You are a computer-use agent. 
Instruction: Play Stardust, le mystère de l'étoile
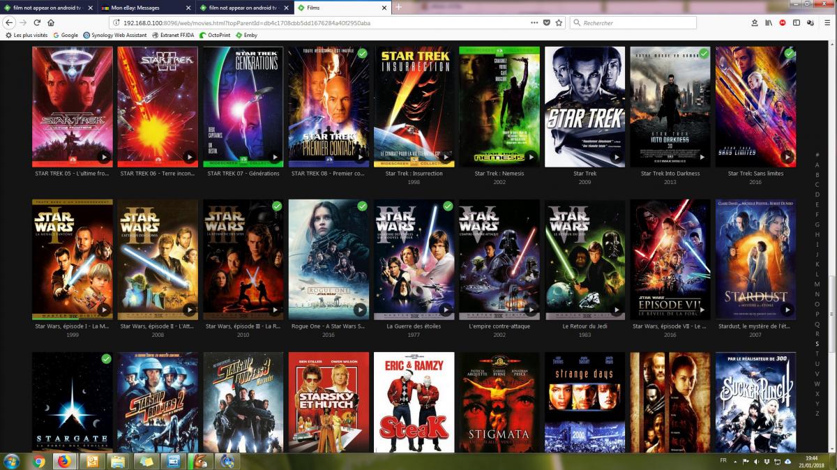point(787,310)
